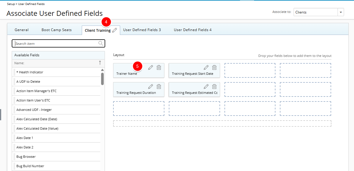Edit the Training Request Estimated field pencil
Screen dimensions: 354x171
click(x=206, y=87)
